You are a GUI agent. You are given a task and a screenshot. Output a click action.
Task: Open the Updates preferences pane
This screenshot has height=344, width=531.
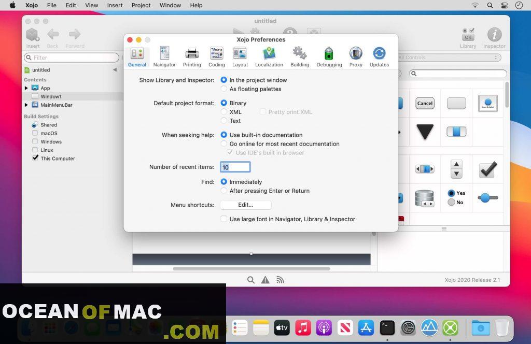click(x=379, y=57)
